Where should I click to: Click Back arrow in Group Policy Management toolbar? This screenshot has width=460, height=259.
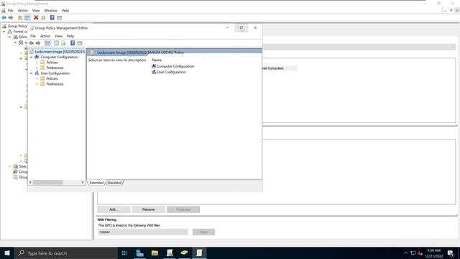click(x=4, y=17)
